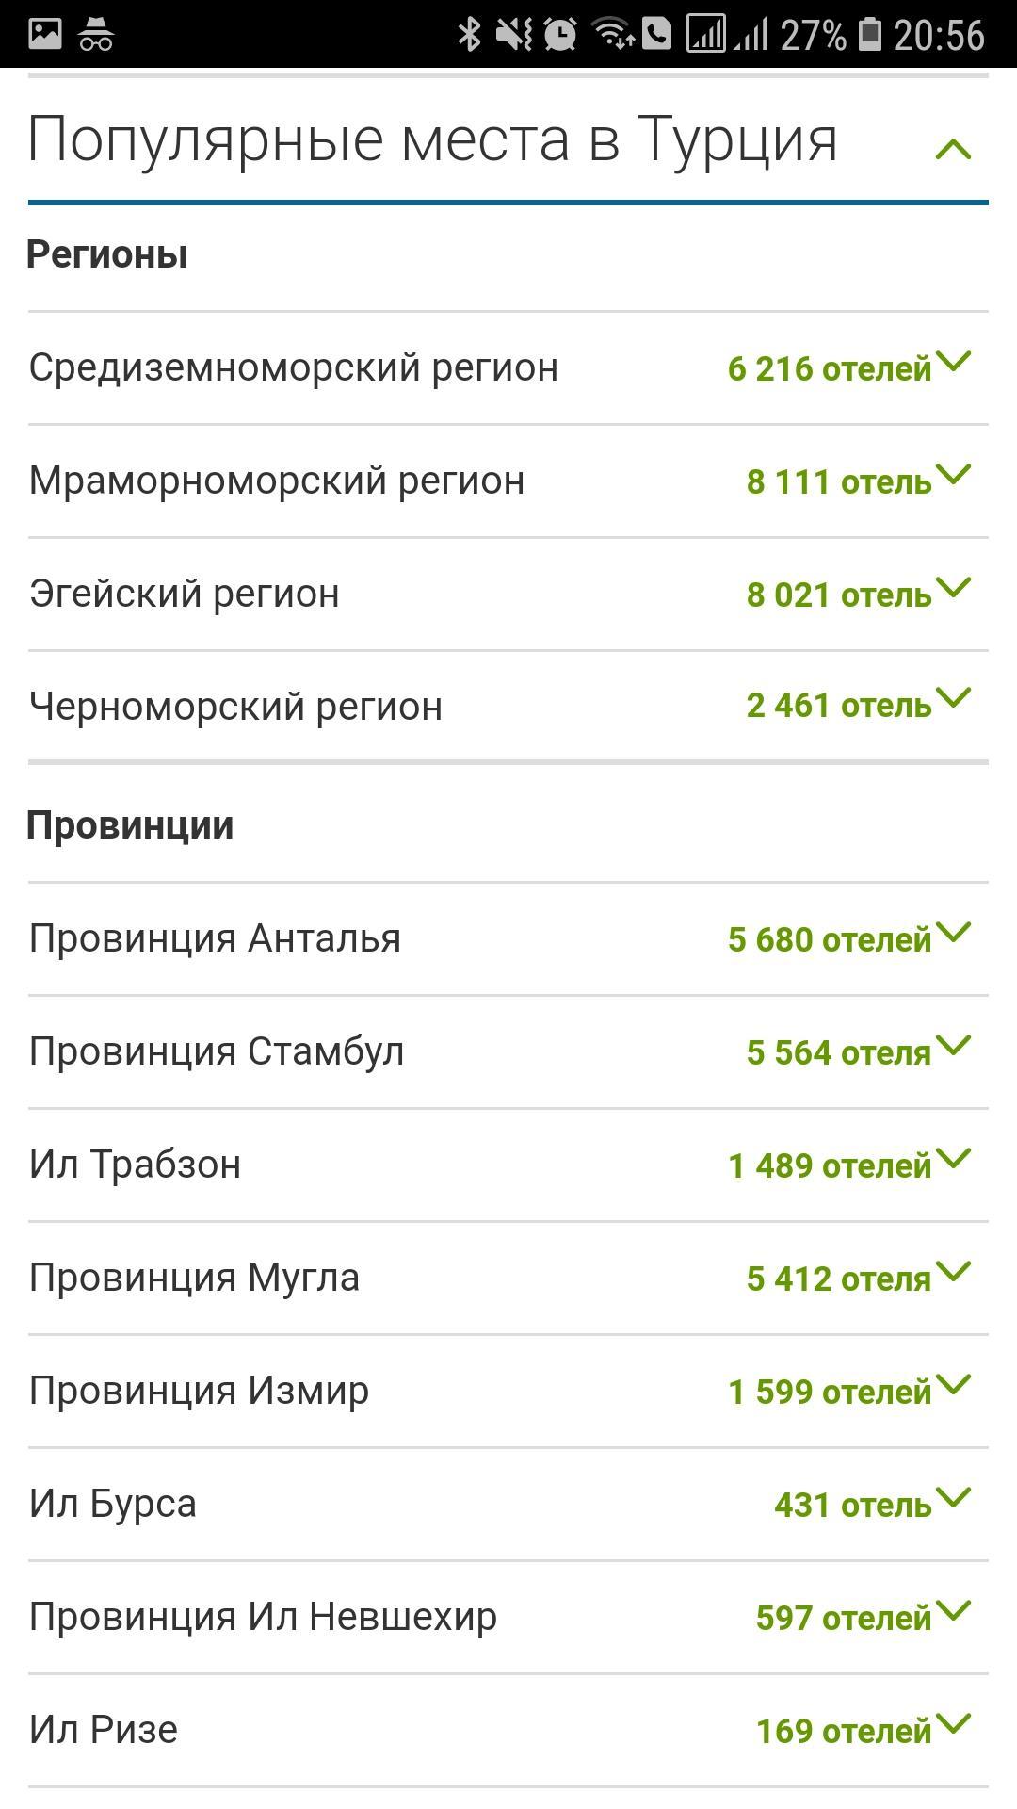Image resolution: width=1017 pixels, height=1809 pixels.
Task: Select Ил Трабзон row
Action: 508,1165
